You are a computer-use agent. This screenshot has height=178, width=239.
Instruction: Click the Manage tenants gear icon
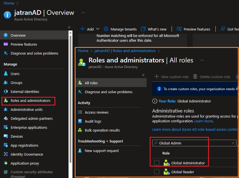click(x=106, y=29)
